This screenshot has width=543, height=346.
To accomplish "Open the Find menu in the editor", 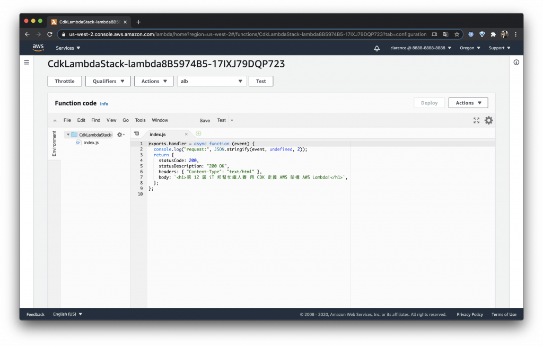I will [x=96, y=120].
